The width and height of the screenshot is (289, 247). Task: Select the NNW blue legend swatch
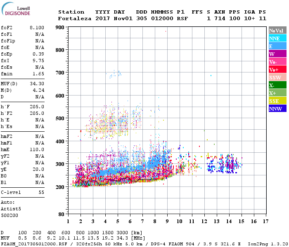click(277, 108)
